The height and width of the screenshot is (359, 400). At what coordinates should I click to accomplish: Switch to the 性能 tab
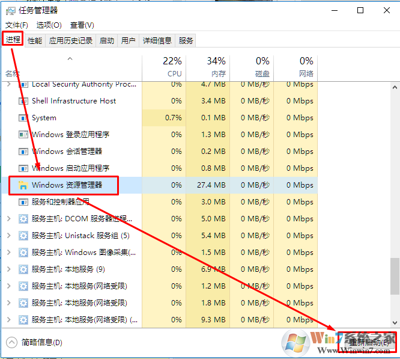coord(35,41)
